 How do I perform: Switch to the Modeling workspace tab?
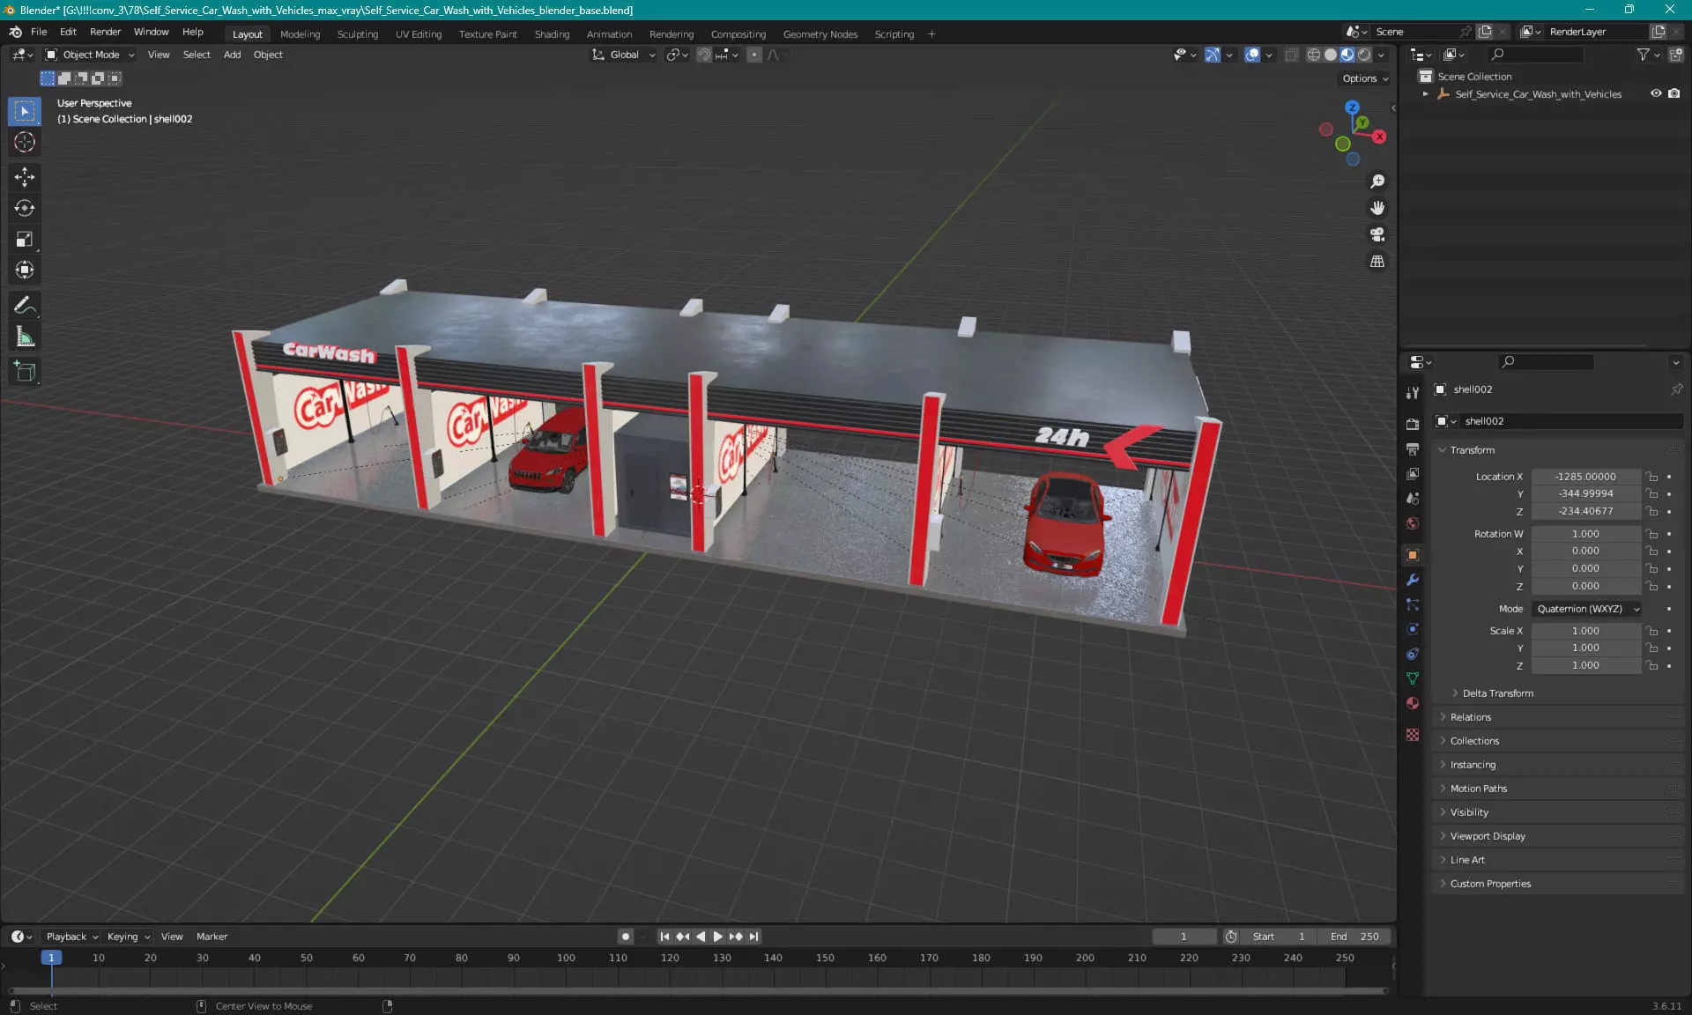click(x=300, y=34)
